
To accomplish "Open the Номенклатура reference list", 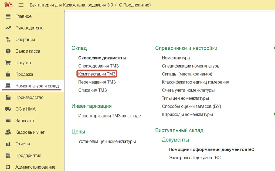I will tap(176, 58).
